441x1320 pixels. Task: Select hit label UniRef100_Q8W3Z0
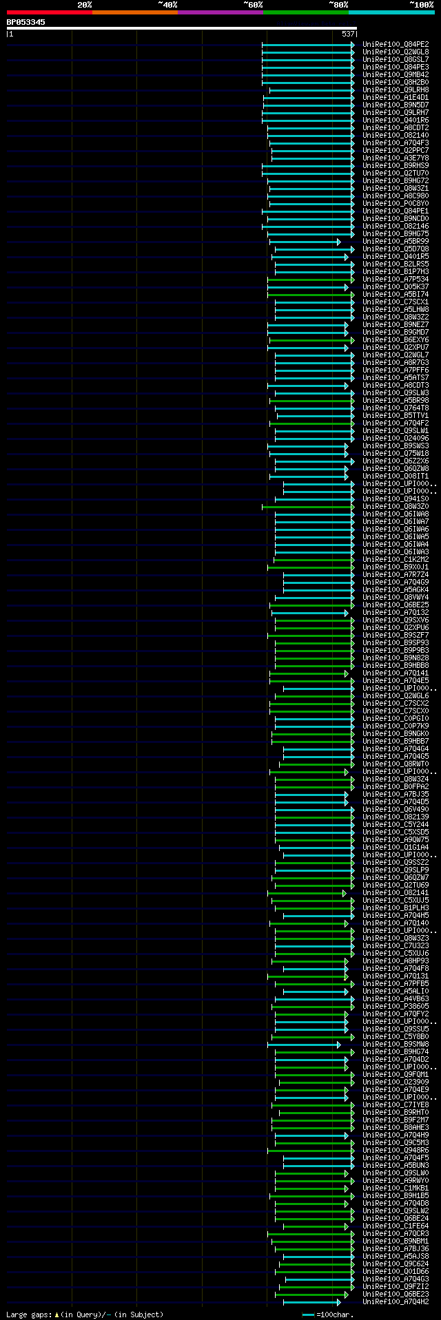point(396,506)
